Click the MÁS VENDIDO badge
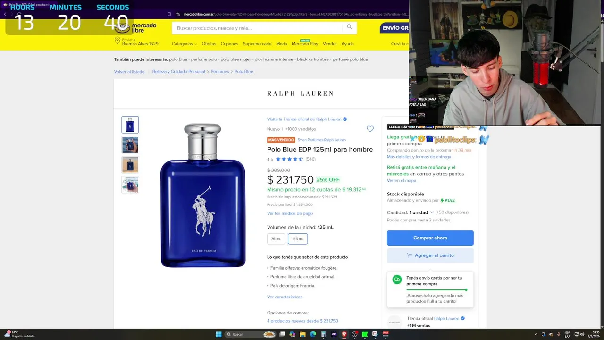604x340 pixels. pos(281,140)
